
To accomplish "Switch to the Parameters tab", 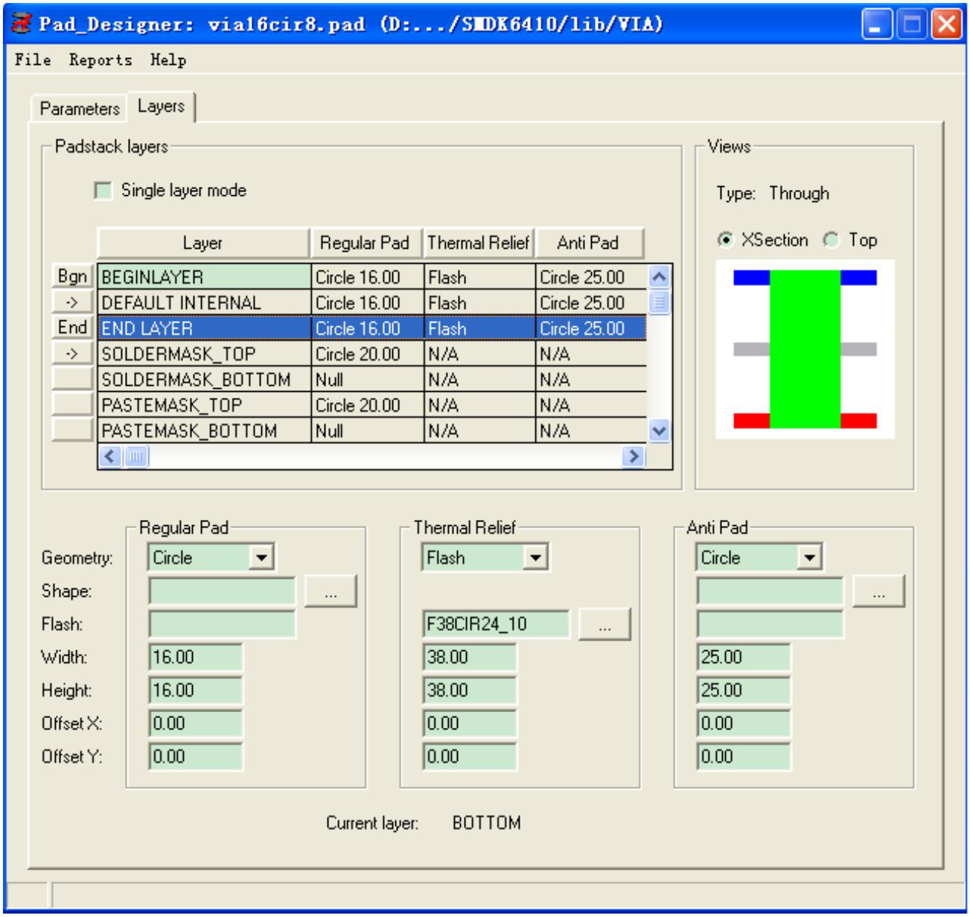I will click(79, 109).
